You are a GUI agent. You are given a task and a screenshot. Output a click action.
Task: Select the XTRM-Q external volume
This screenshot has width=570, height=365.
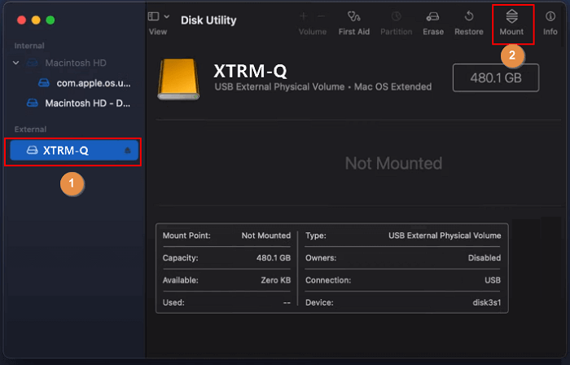click(x=65, y=151)
